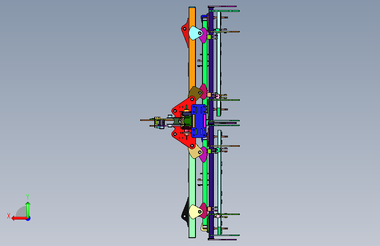Viewport: 380px width, 246px height.
Task: Select the olive-brown cam plate above the center
Action: 195,93
